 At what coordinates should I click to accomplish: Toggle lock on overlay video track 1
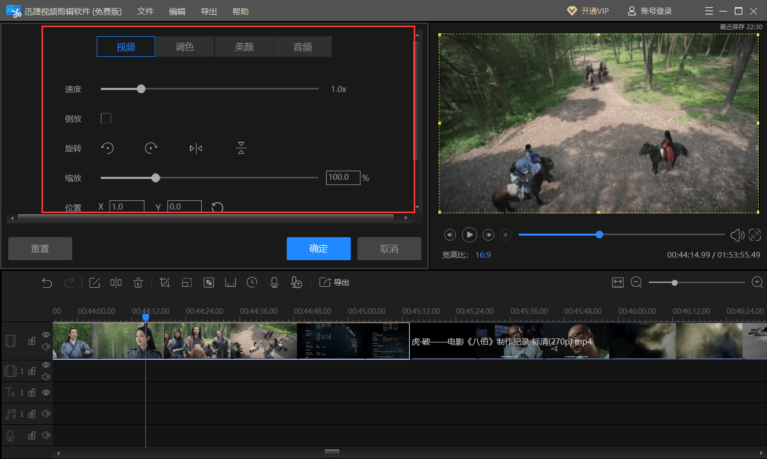pyautogui.click(x=32, y=371)
